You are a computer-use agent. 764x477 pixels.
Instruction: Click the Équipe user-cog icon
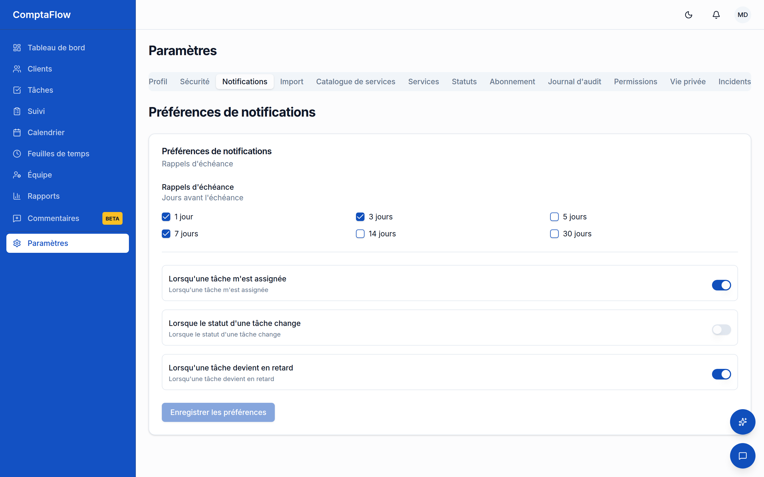17,175
